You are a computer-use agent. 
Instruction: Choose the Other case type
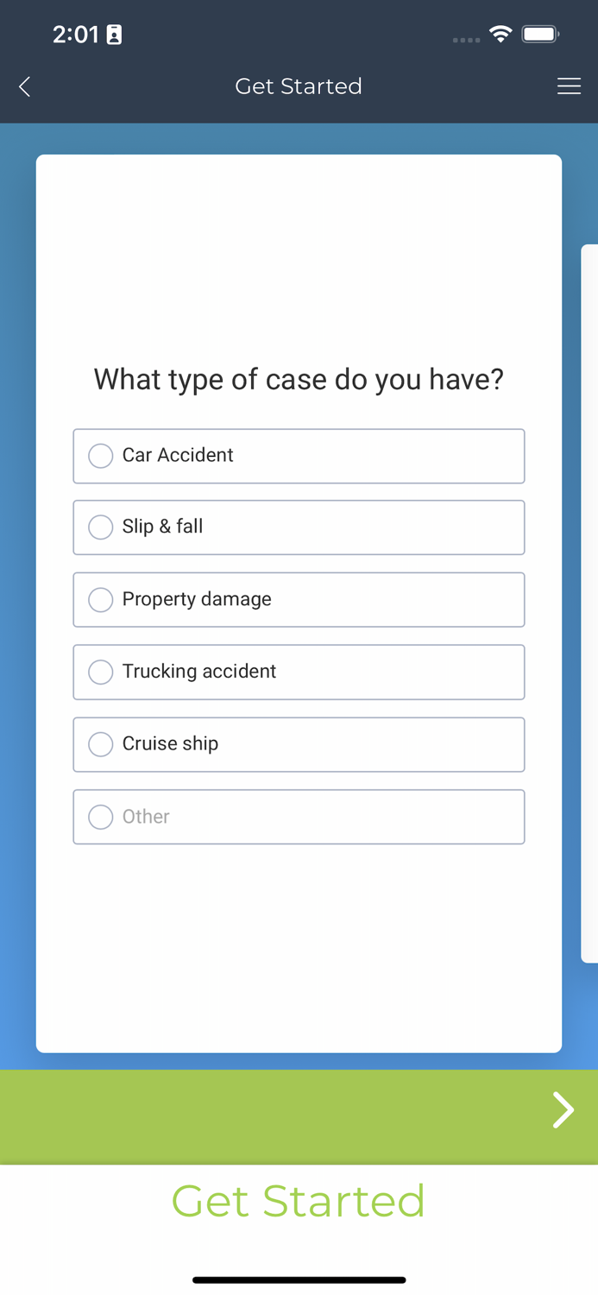pyautogui.click(x=299, y=816)
